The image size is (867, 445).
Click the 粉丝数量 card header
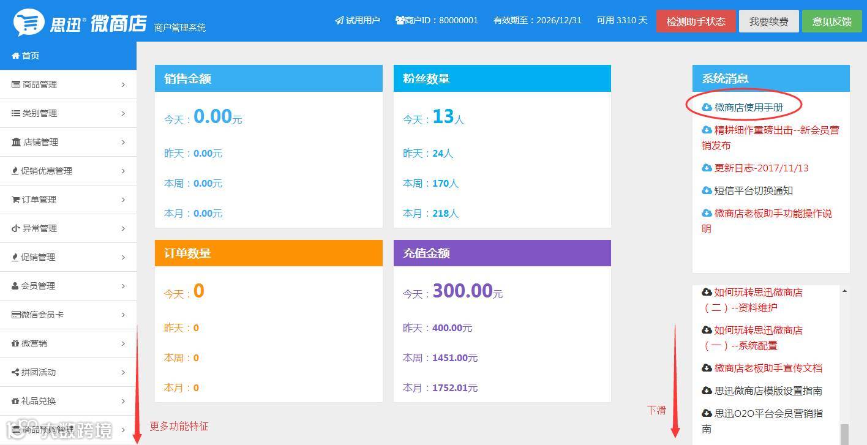point(502,78)
